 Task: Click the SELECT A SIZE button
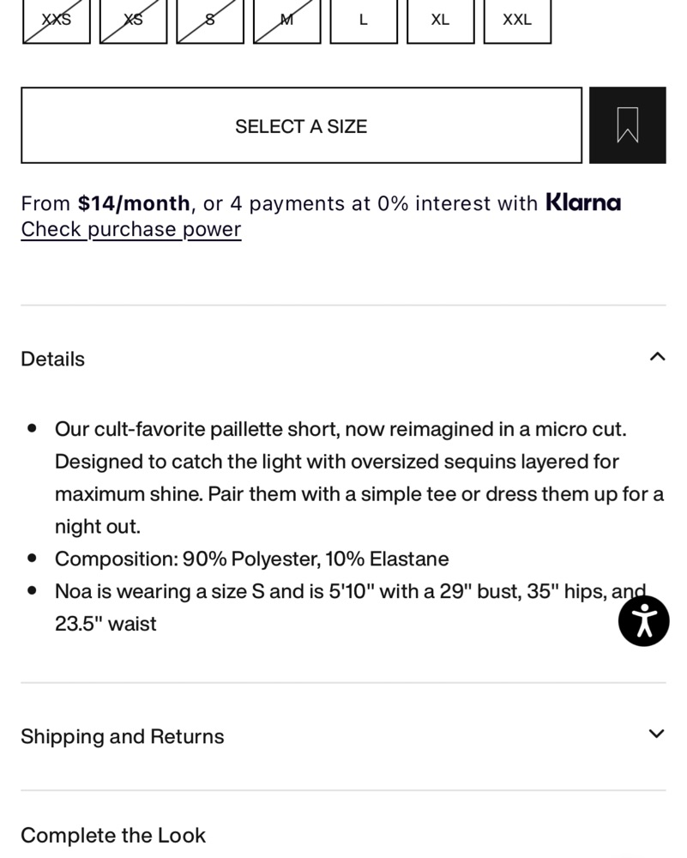301,125
